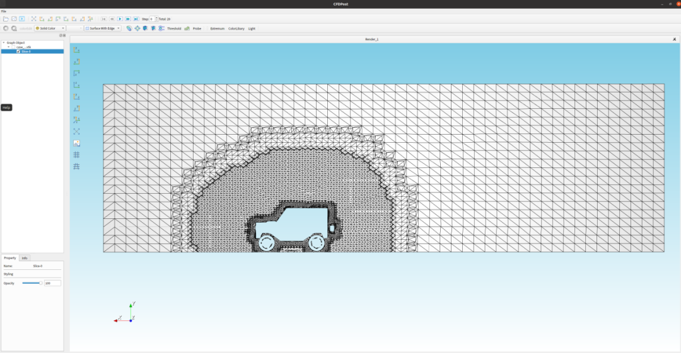Play the animation
681x353 pixels.
click(120, 19)
